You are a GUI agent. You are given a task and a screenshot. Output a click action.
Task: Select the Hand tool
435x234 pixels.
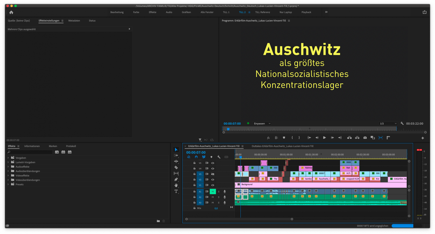click(x=176, y=185)
